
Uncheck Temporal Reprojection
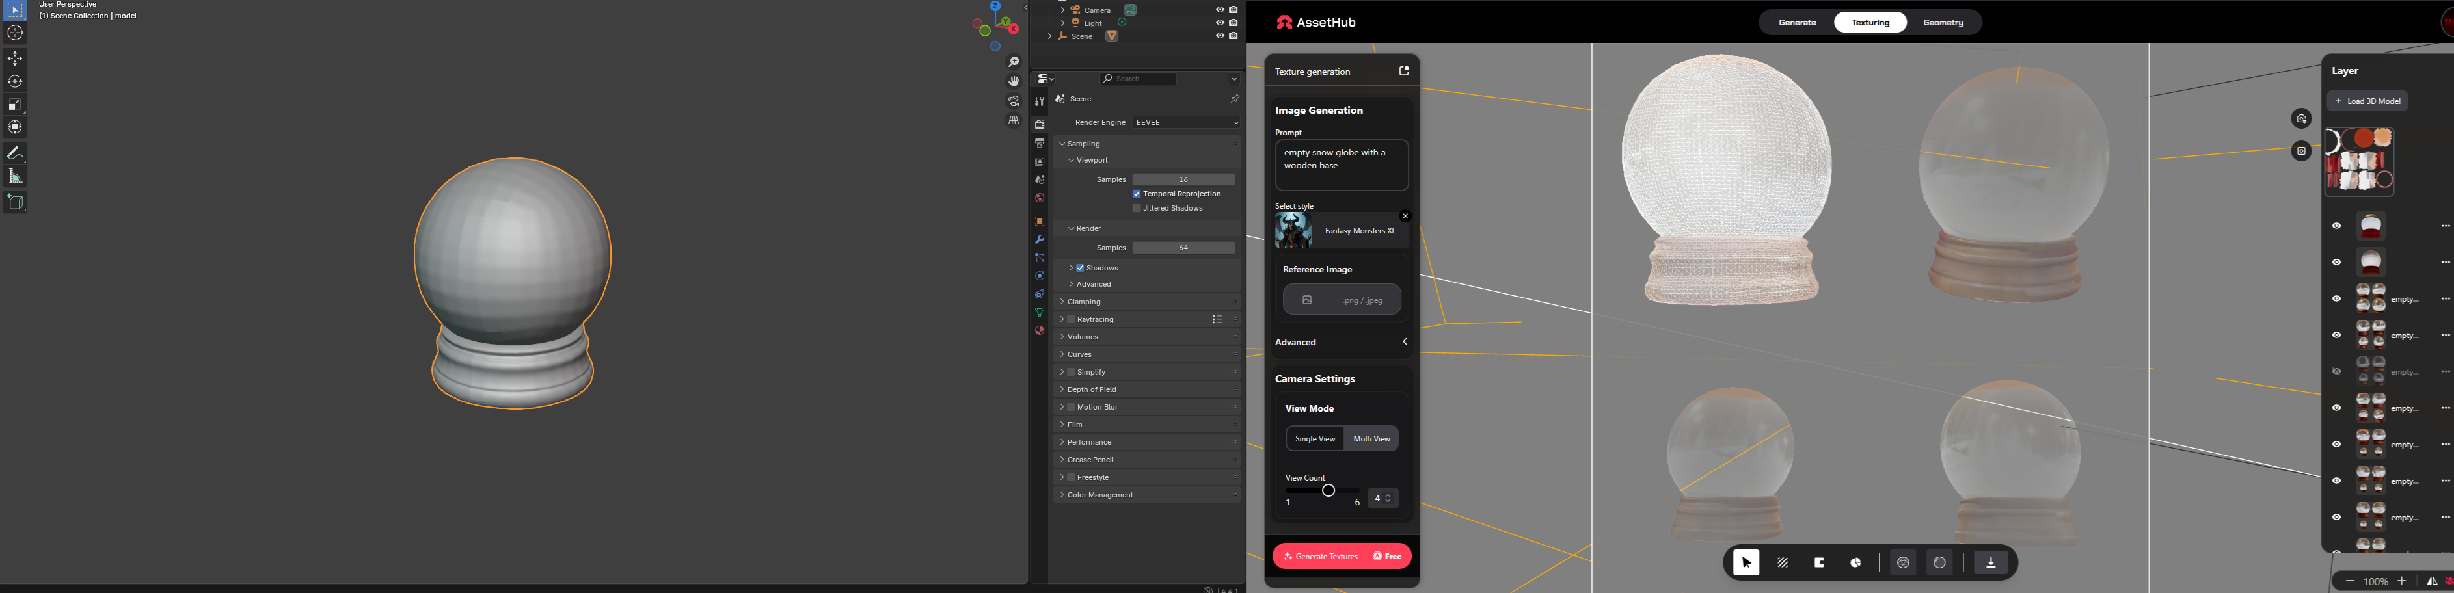[1137, 194]
